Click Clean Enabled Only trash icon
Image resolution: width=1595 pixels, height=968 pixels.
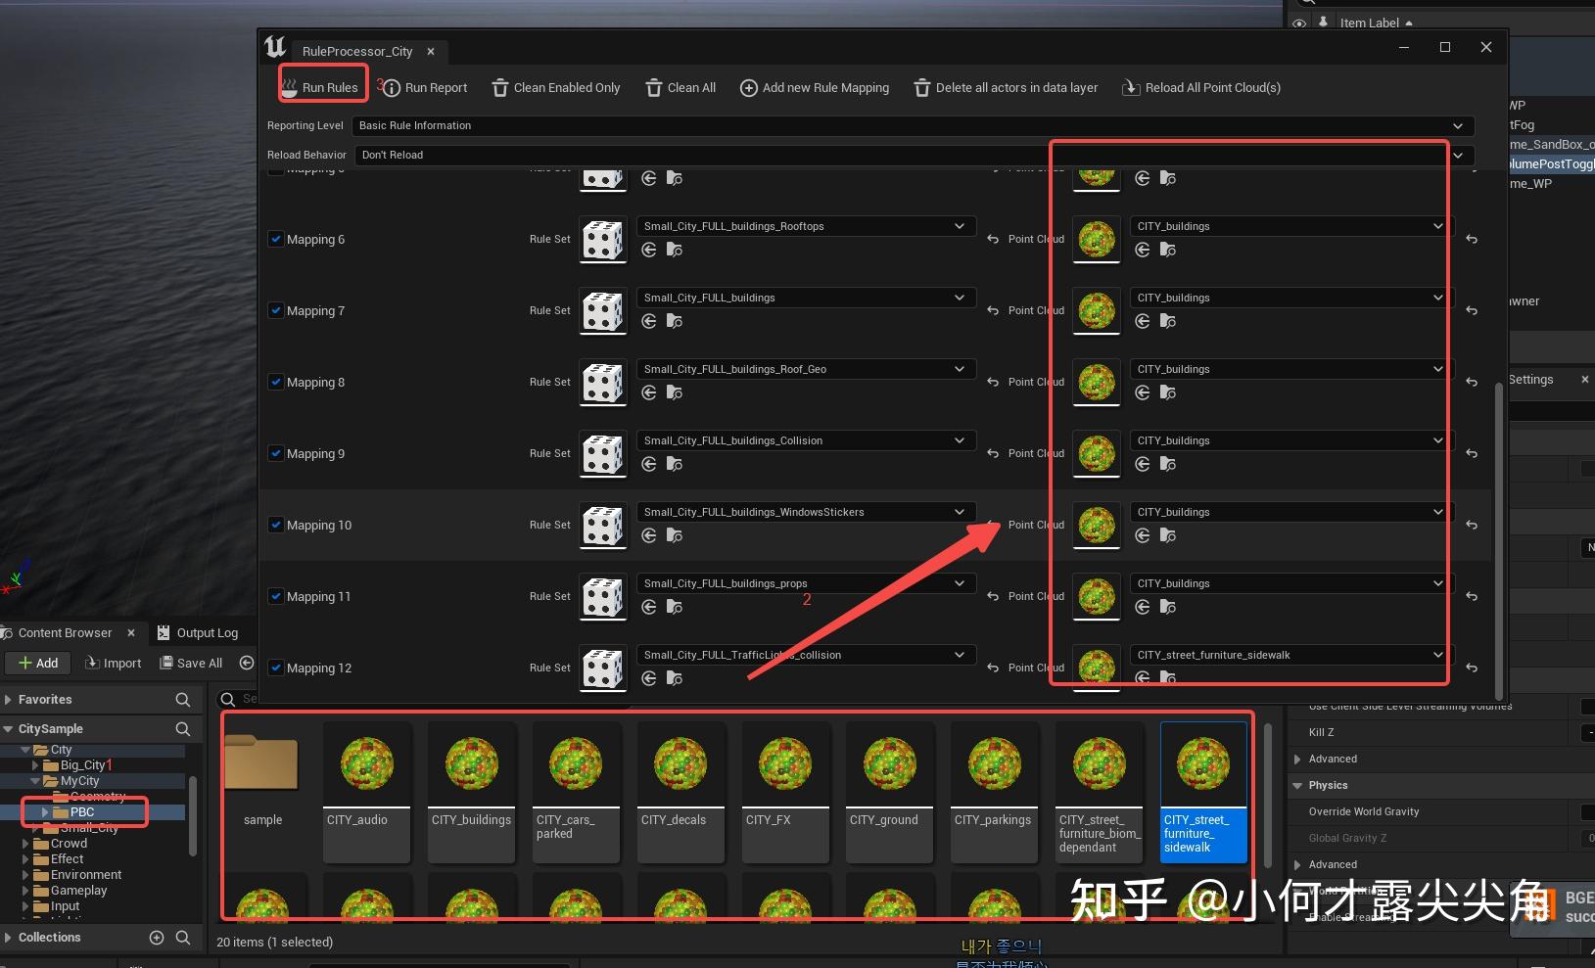point(500,87)
